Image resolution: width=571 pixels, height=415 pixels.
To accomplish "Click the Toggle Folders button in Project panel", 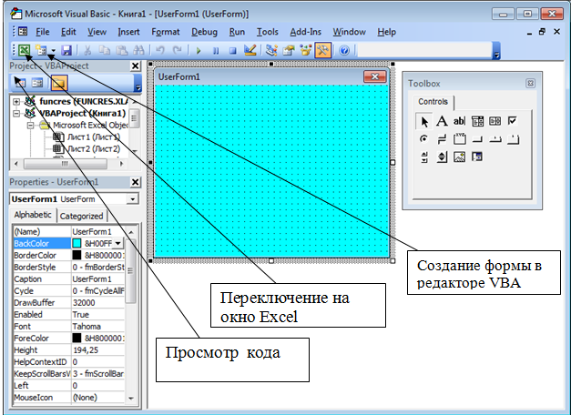I will pos(58,84).
